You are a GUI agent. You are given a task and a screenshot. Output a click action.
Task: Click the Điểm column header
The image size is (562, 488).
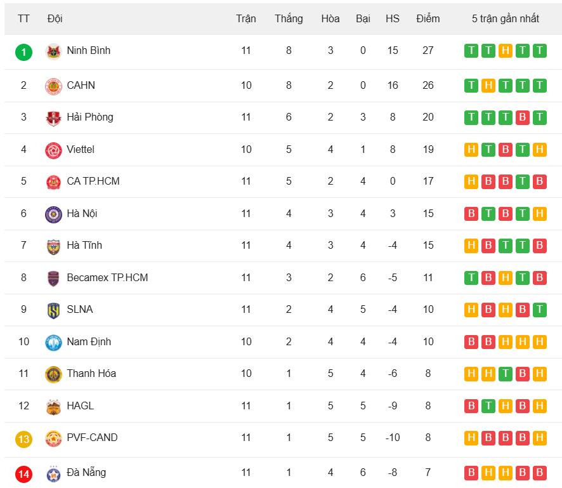point(428,18)
